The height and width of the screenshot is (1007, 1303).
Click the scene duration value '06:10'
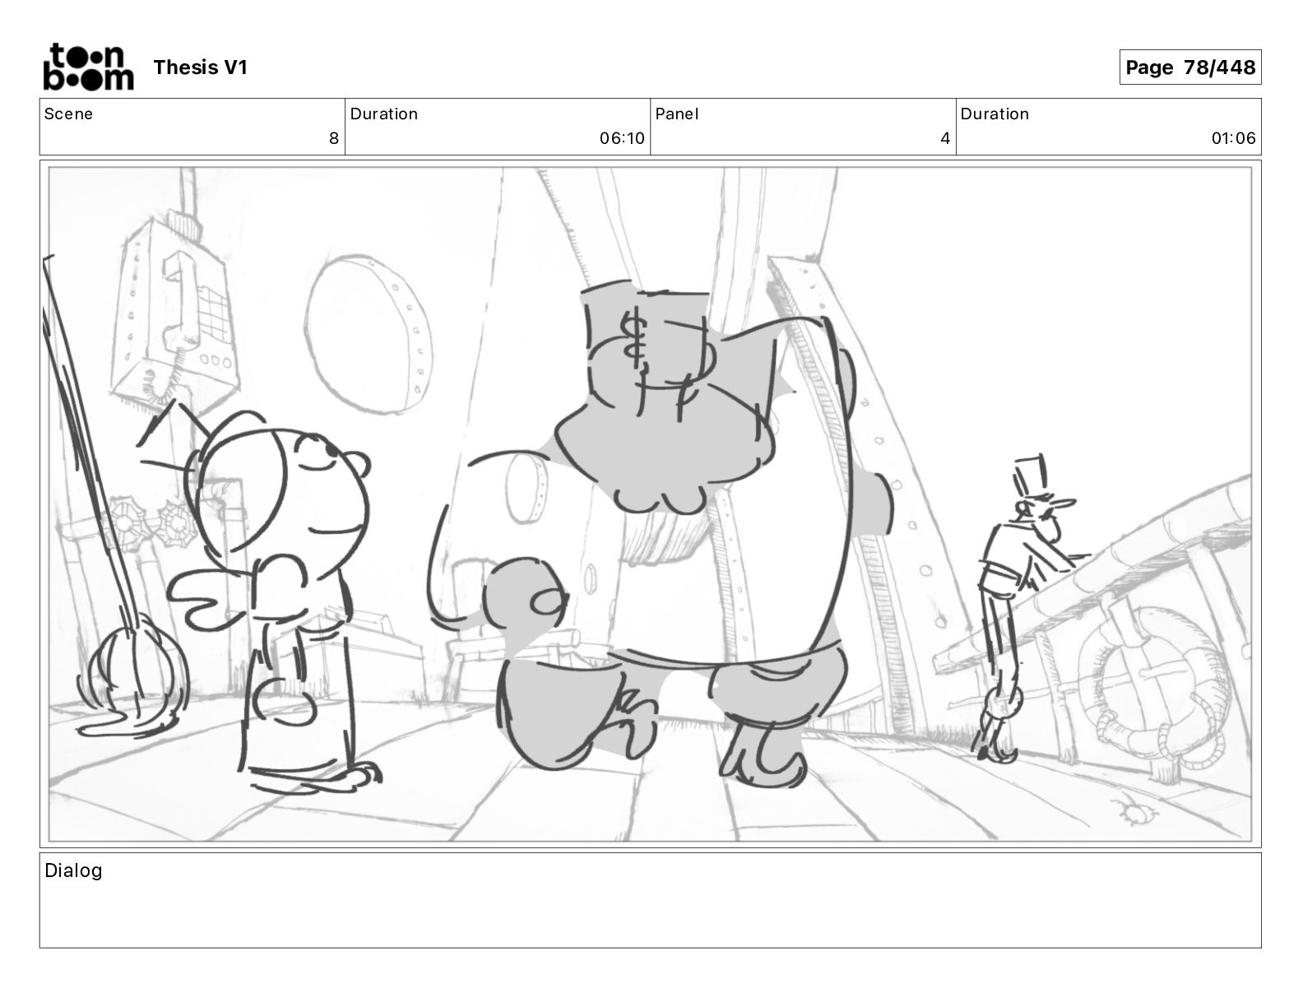[622, 138]
